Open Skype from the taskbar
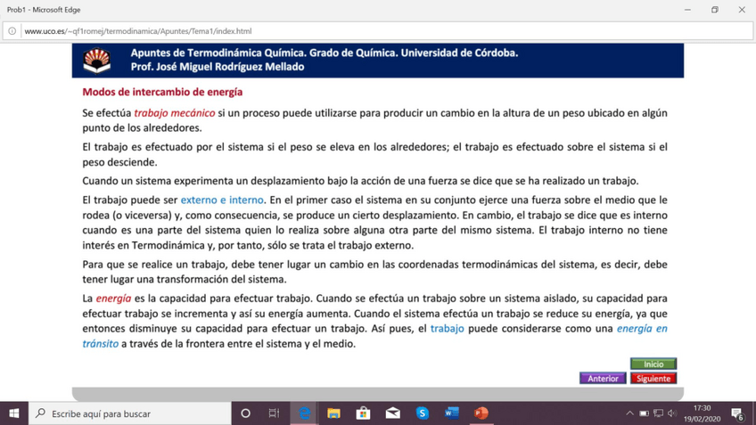The width and height of the screenshot is (756, 425). pyautogui.click(x=423, y=413)
